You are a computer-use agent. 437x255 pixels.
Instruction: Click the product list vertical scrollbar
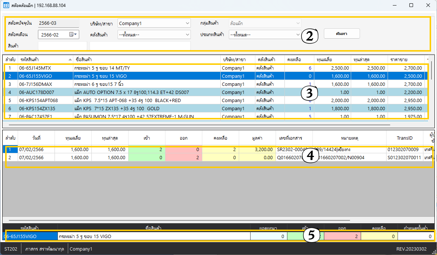(431, 70)
